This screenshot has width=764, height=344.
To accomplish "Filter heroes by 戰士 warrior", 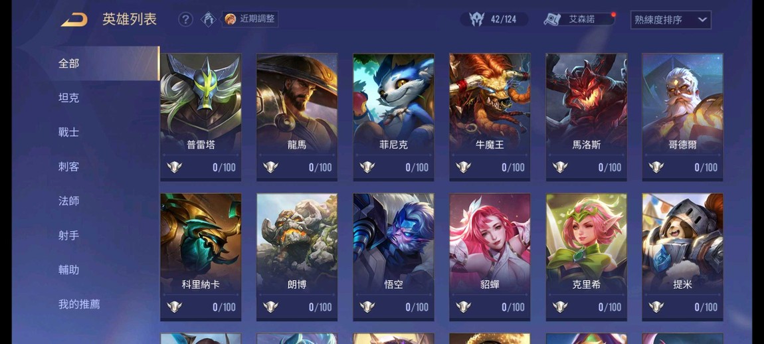I will click(x=68, y=132).
